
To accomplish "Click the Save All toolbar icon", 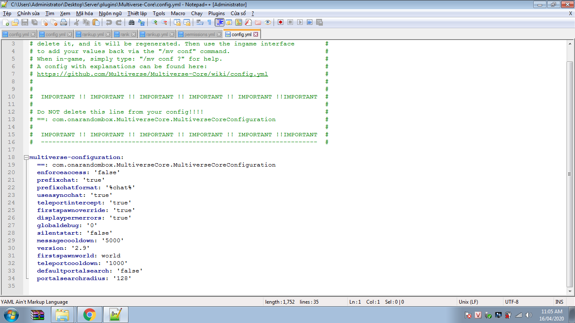I will [35, 22].
